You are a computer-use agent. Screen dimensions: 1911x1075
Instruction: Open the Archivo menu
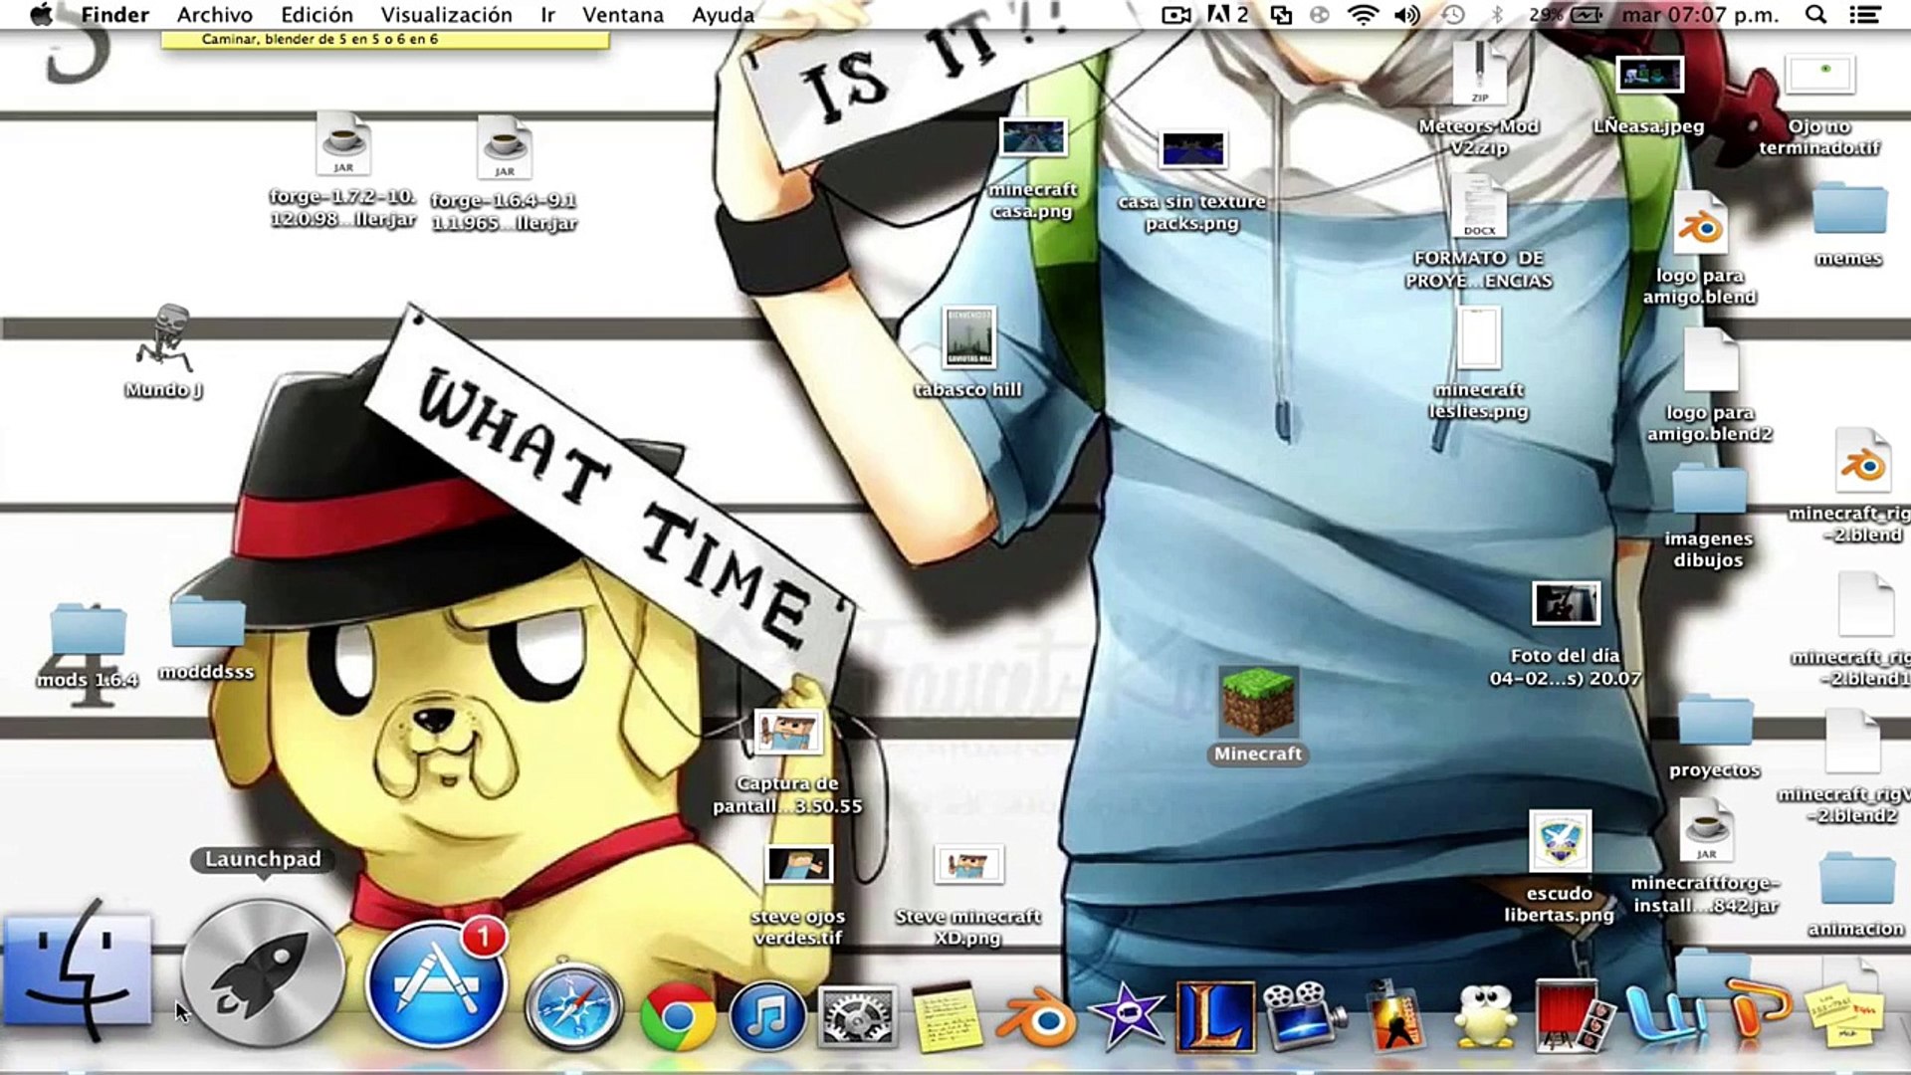(214, 15)
